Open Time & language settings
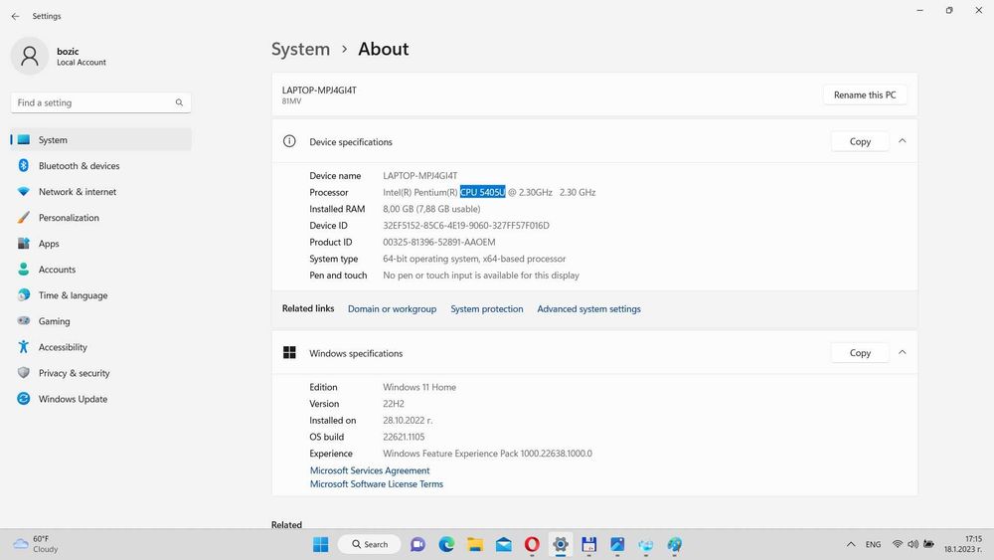The image size is (994, 560). pos(100,295)
